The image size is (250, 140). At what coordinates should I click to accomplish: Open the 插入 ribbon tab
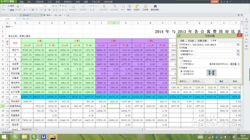pyautogui.click(x=29, y=2)
